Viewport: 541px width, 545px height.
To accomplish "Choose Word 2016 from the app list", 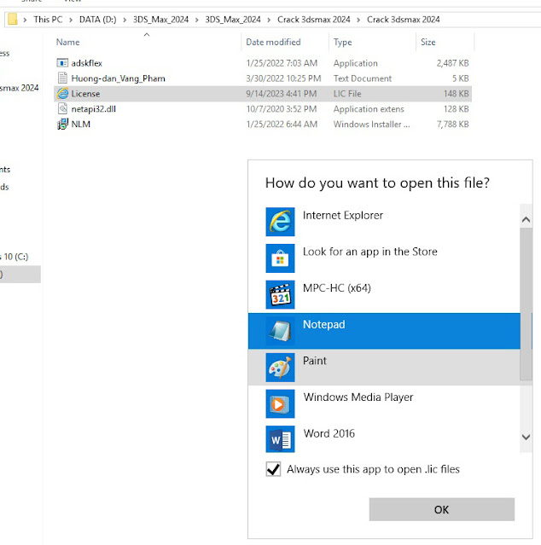I will click(x=384, y=438).
